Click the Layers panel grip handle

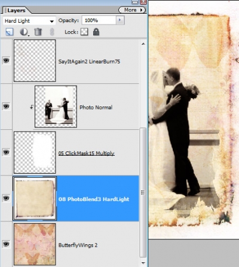pos(5,10)
